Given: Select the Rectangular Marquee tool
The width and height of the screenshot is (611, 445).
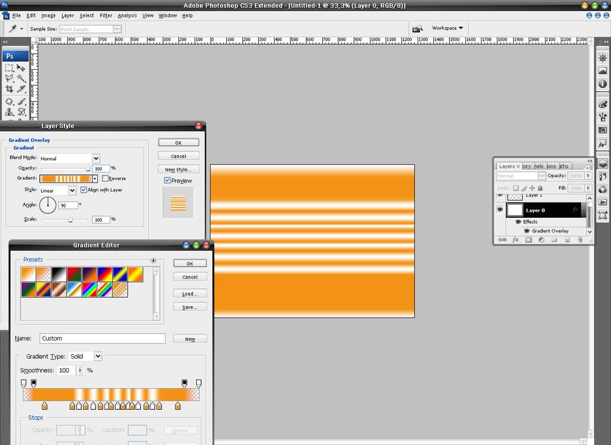Looking at the screenshot, I should (x=9, y=68).
